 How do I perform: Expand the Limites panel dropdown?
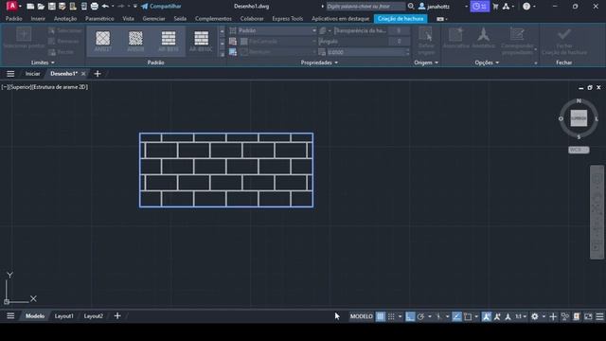click(43, 63)
